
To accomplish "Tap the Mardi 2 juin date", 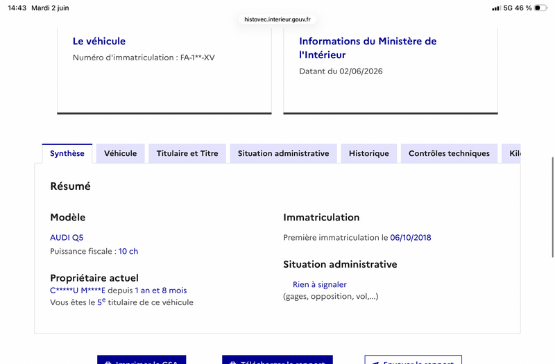I will pos(50,8).
